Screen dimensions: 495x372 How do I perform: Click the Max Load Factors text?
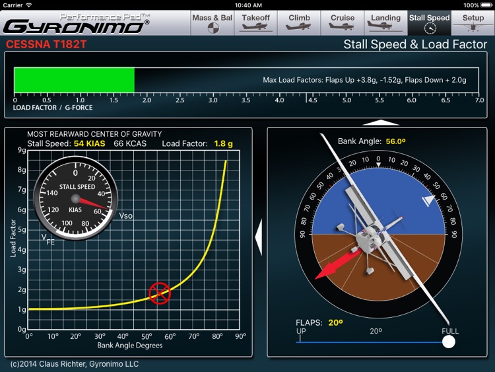pyautogui.click(x=364, y=80)
